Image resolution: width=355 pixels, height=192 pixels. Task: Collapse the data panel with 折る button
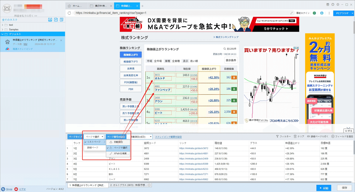(x=348, y=131)
